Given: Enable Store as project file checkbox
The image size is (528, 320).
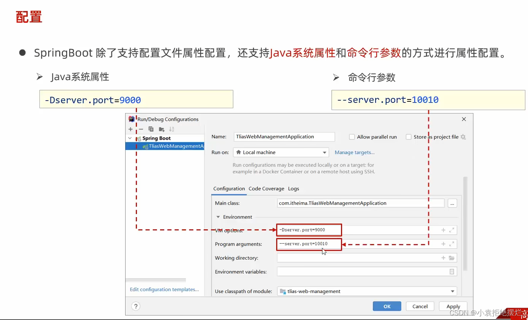Looking at the screenshot, I should tap(409, 137).
